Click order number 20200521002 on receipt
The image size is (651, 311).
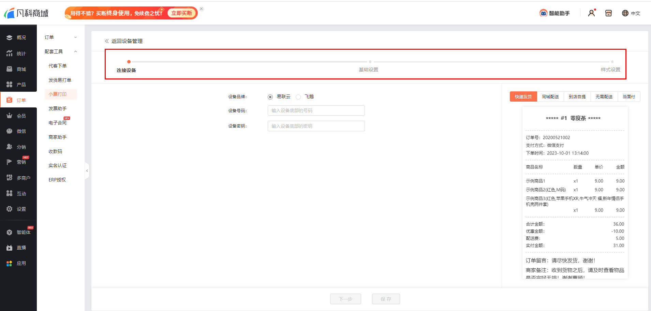click(x=556, y=137)
